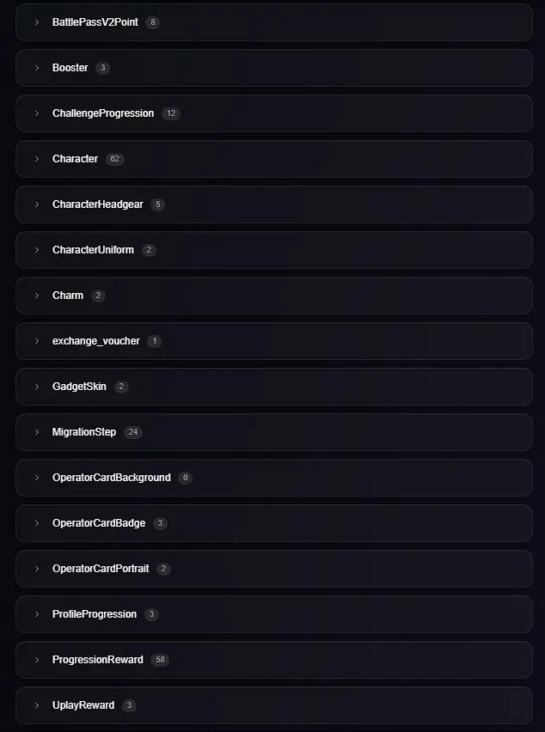The image size is (545, 732).
Task: Expand the Charm section chevron
Action: coord(37,296)
